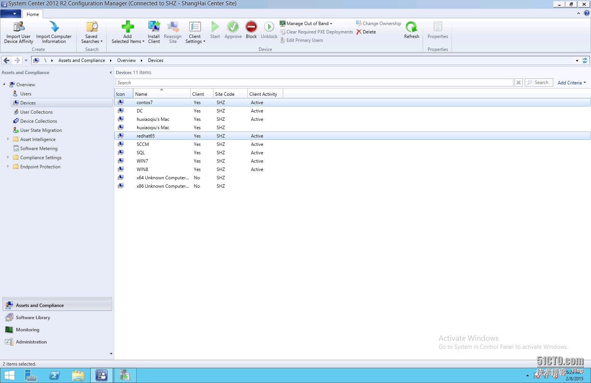Viewport: 591px width, 383px height.
Task: Switch to Software Library workspace
Action: tap(57, 318)
